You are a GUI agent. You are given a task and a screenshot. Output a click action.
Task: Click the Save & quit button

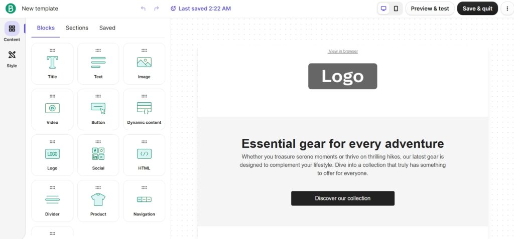tap(477, 9)
